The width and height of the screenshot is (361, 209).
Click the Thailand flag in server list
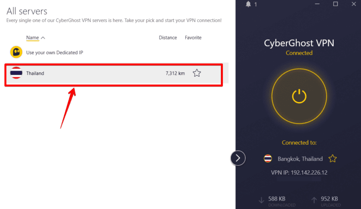click(16, 73)
